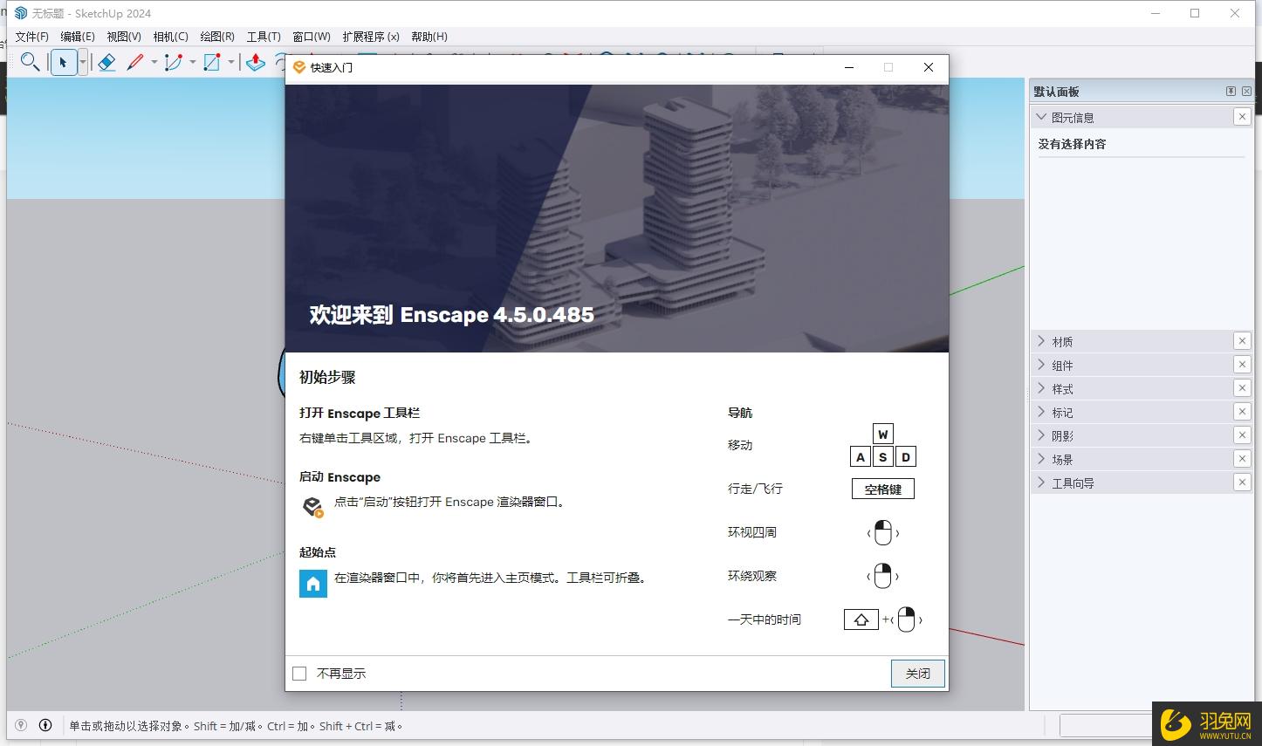Screen dimensions: 1262x746
Task: Open the 相机(C) menu
Action: [x=170, y=37]
